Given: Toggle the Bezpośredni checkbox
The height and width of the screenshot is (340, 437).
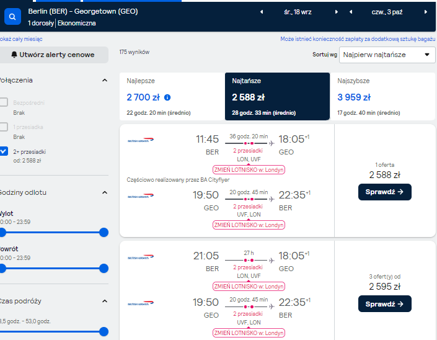Looking at the screenshot, I should pos(4,102).
